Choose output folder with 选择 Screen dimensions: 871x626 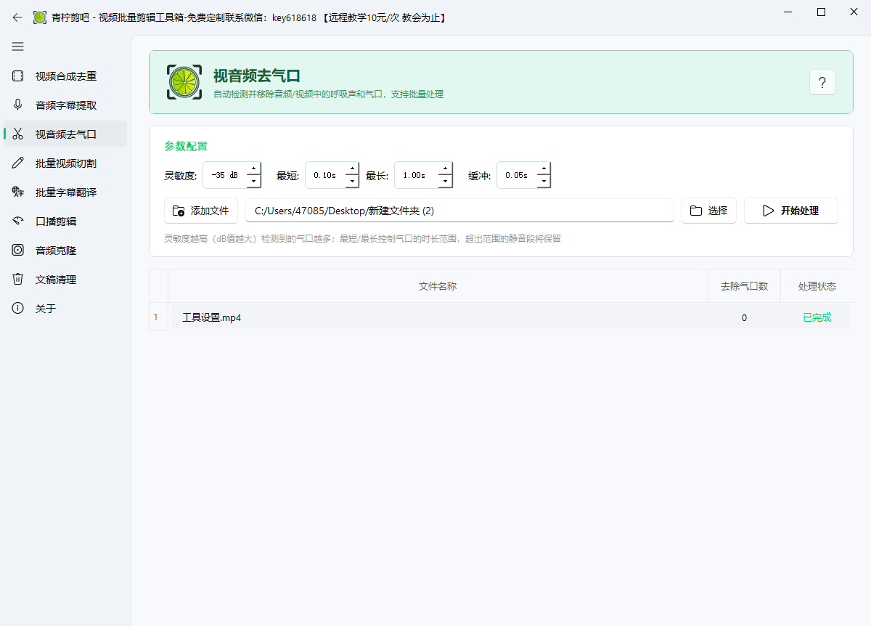click(708, 211)
